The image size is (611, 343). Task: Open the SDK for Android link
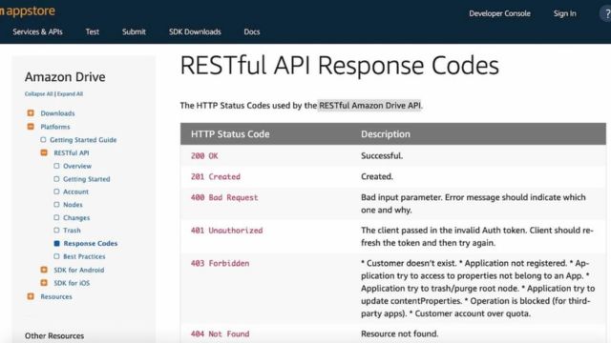click(x=78, y=270)
